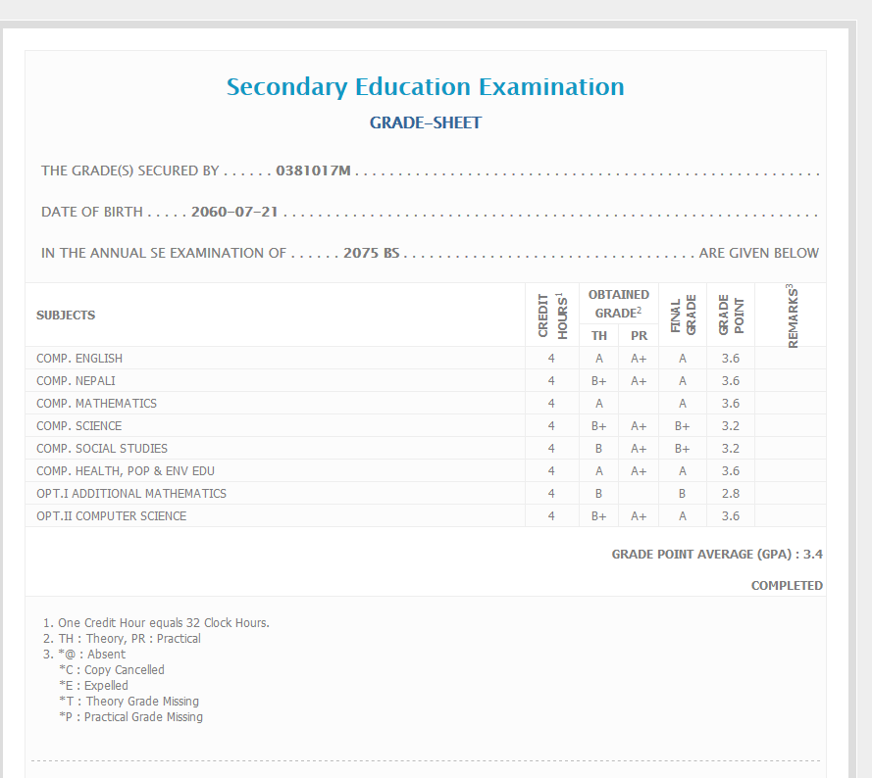Click the COMPLETED status text
This screenshot has width=872, height=778.
point(787,586)
